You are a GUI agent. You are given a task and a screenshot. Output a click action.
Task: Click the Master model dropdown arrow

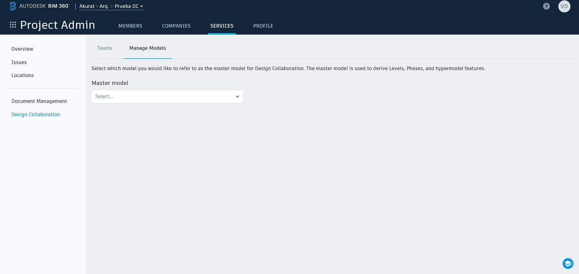pyautogui.click(x=237, y=97)
